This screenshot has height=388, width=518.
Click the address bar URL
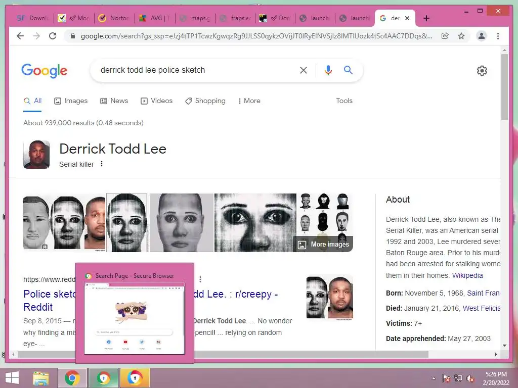tap(256, 36)
